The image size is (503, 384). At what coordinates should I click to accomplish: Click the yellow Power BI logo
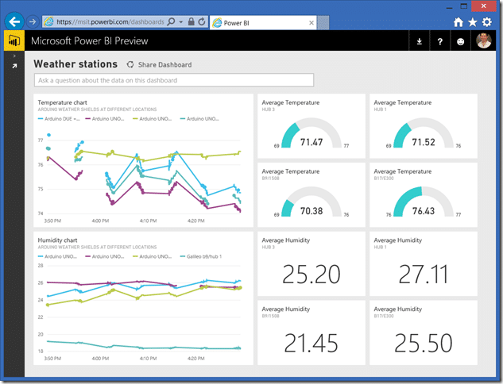pyautogui.click(x=14, y=40)
